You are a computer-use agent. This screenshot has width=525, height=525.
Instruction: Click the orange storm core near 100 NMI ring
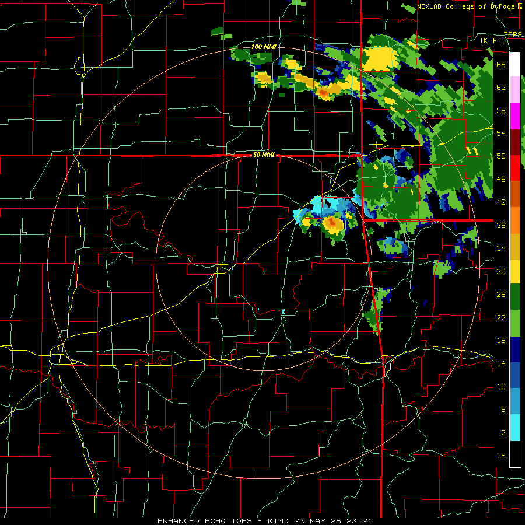click(x=324, y=93)
